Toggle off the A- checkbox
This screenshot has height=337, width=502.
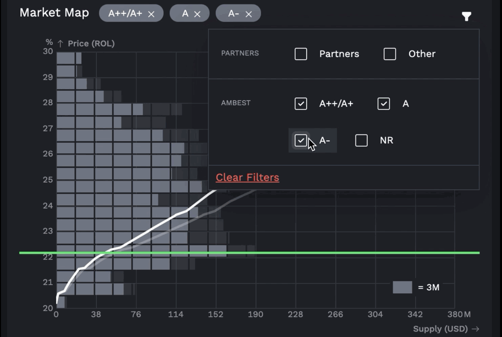301,140
